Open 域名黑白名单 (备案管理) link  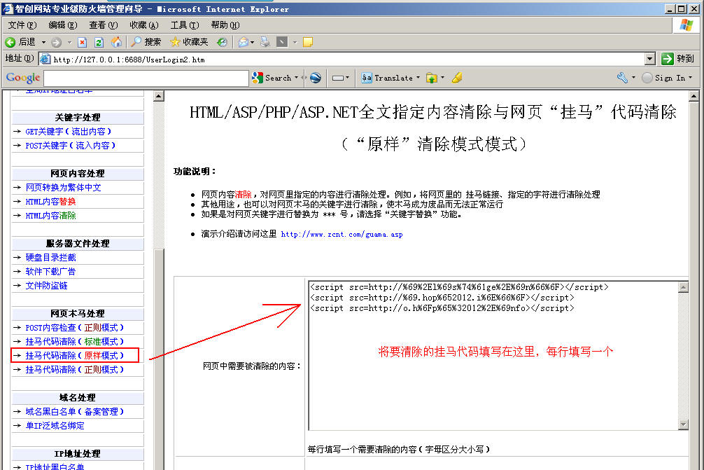click(75, 412)
